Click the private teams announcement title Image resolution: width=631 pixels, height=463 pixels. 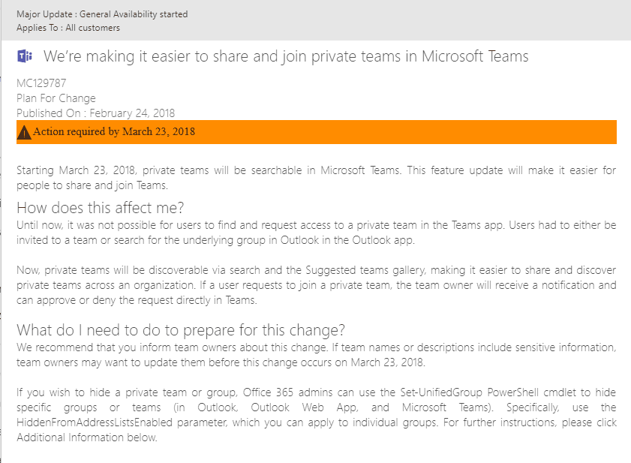click(x=286, y=56)
